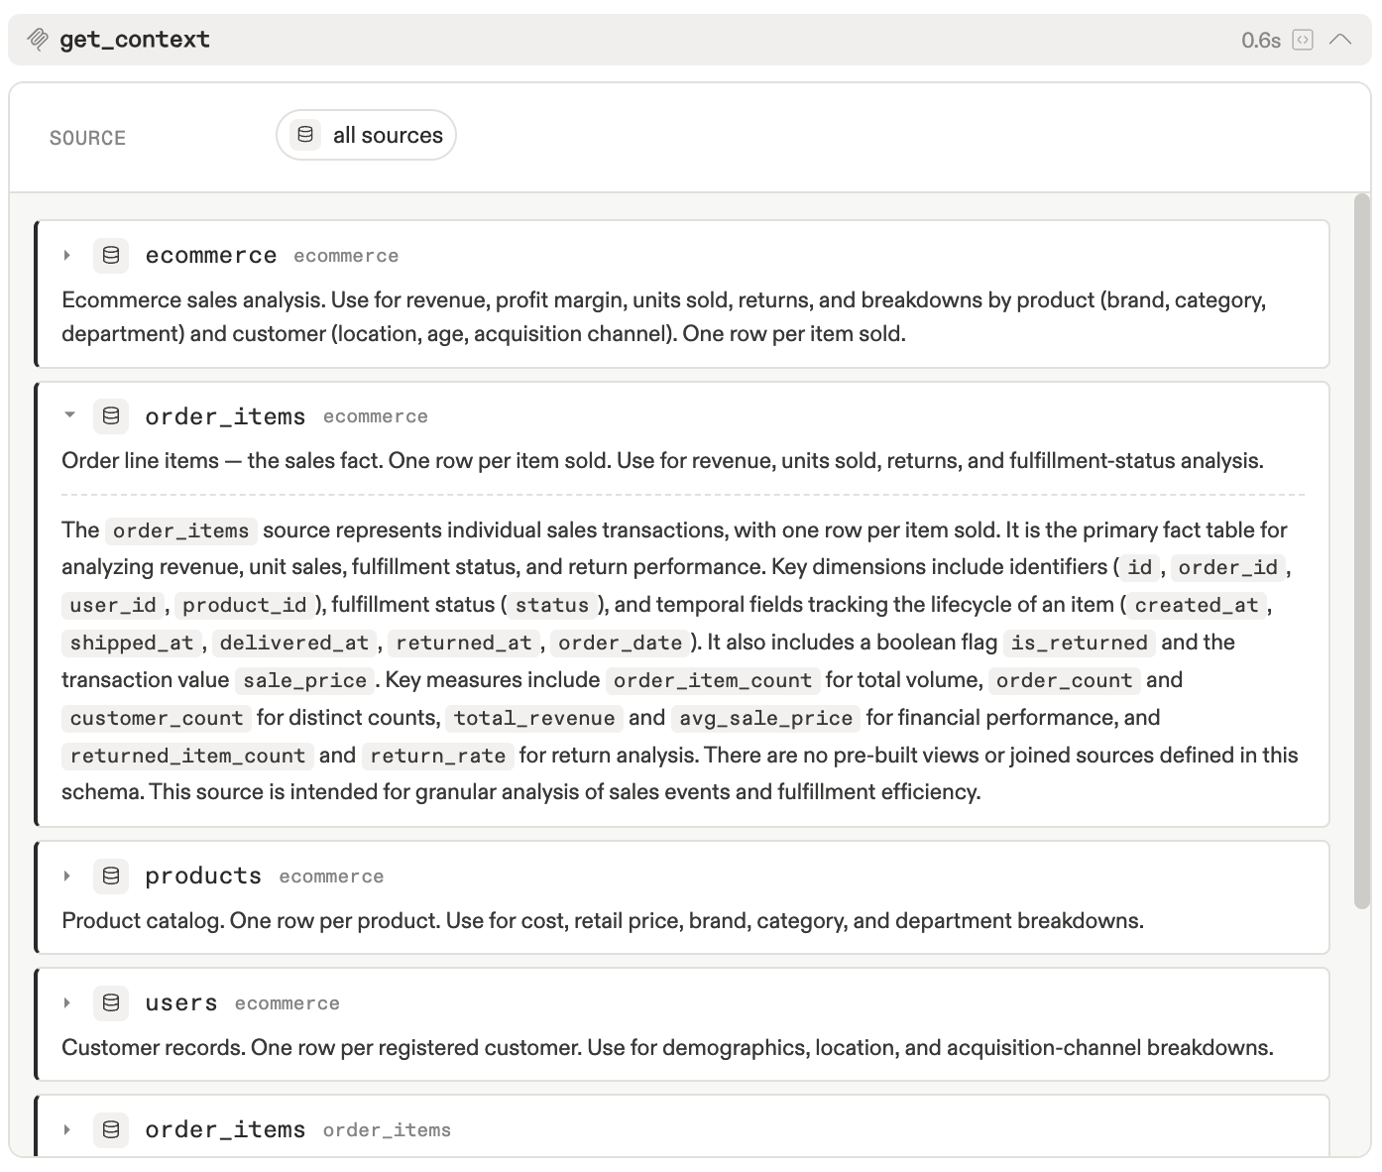Click the paperclip icon beside get_context
Viewport: 1382px width, 1172px height.
tap(37, 40)
